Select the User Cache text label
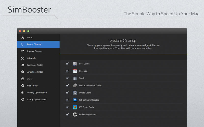The height and width of the screenshot is (127, 204). pyautogui.click(x=84, y=64)
